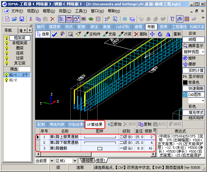
Task: Click the Cut scissors icon
Action: coord(31,19)
